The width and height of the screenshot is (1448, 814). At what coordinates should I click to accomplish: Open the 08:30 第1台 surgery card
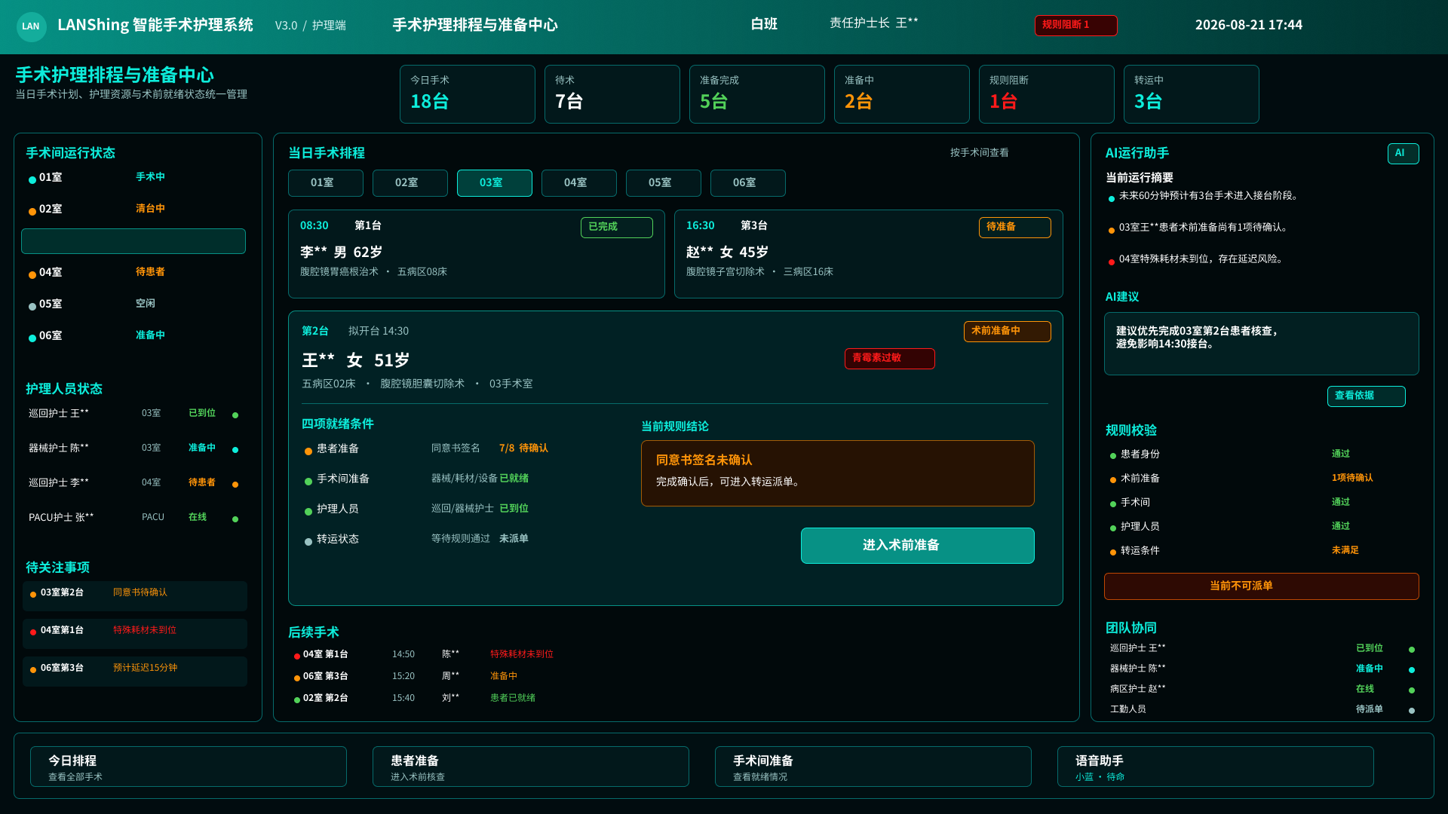click(x=476, y=254)
